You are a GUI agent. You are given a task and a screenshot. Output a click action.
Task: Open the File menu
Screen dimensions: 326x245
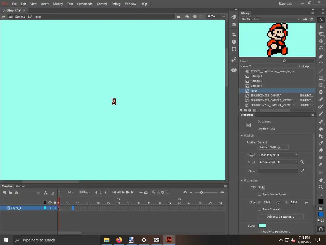14,4
